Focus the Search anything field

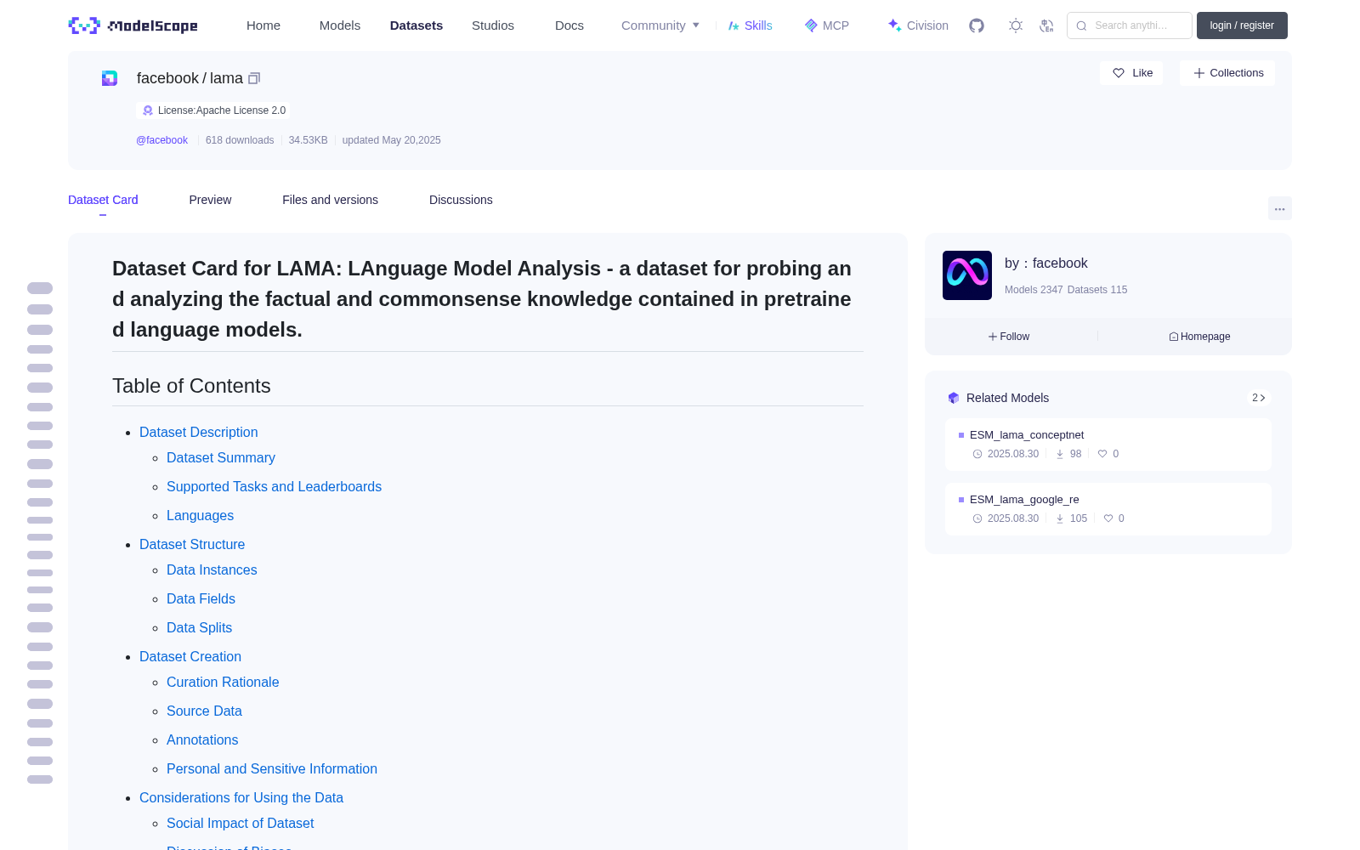click(x=1130, y=25)
